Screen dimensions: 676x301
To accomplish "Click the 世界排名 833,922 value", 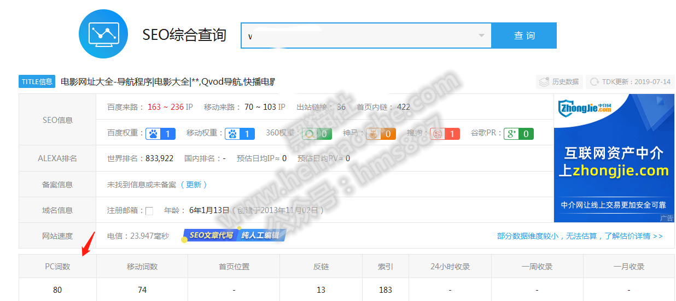I will (x=160, y=158).
